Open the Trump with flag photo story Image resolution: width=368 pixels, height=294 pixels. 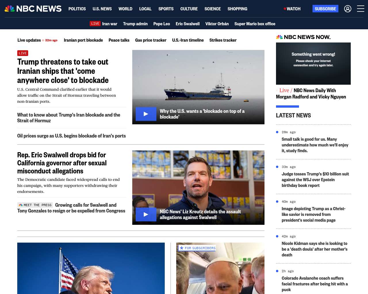(x=91, y=268)
